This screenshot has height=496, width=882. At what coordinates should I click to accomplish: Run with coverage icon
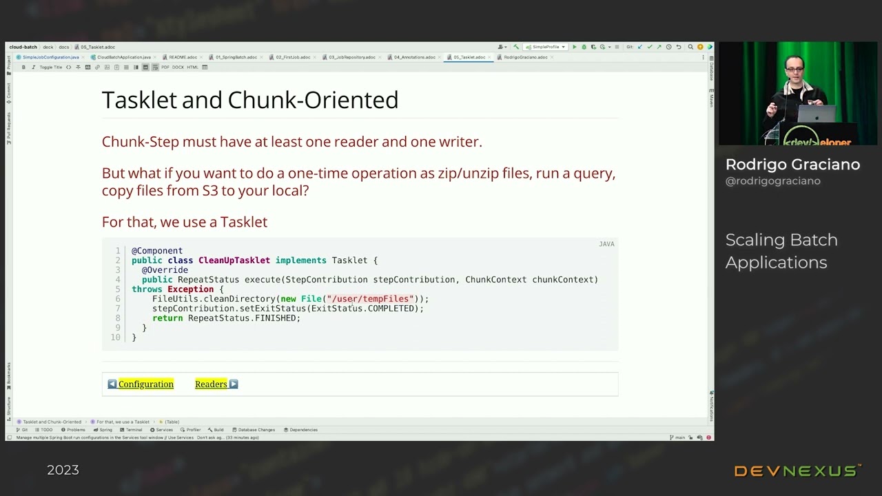(593, 47)
